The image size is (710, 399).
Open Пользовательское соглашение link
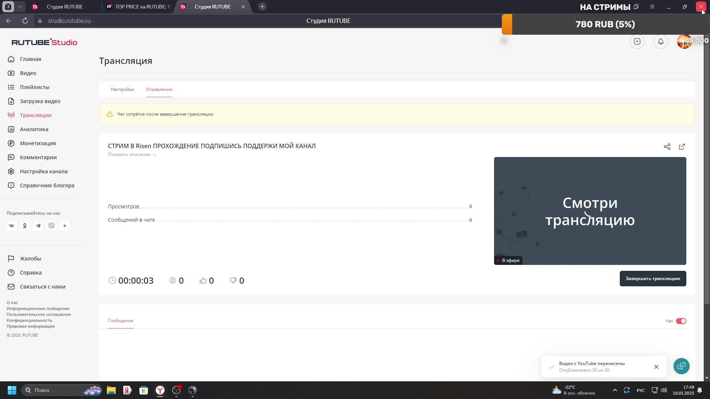[x=39, y=314]
